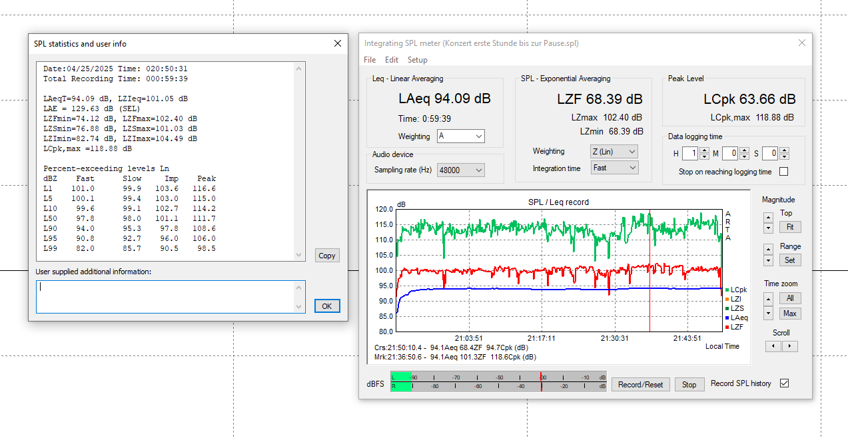Open Leq Weighting dropdown showing A

[x=461, y=136]
